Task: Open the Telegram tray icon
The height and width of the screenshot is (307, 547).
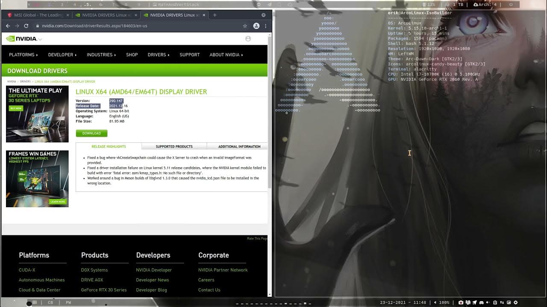Action: 474,303
